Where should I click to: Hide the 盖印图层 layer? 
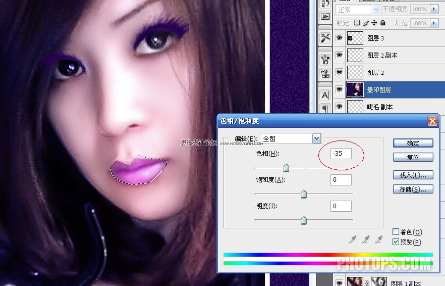click(339, 89)
